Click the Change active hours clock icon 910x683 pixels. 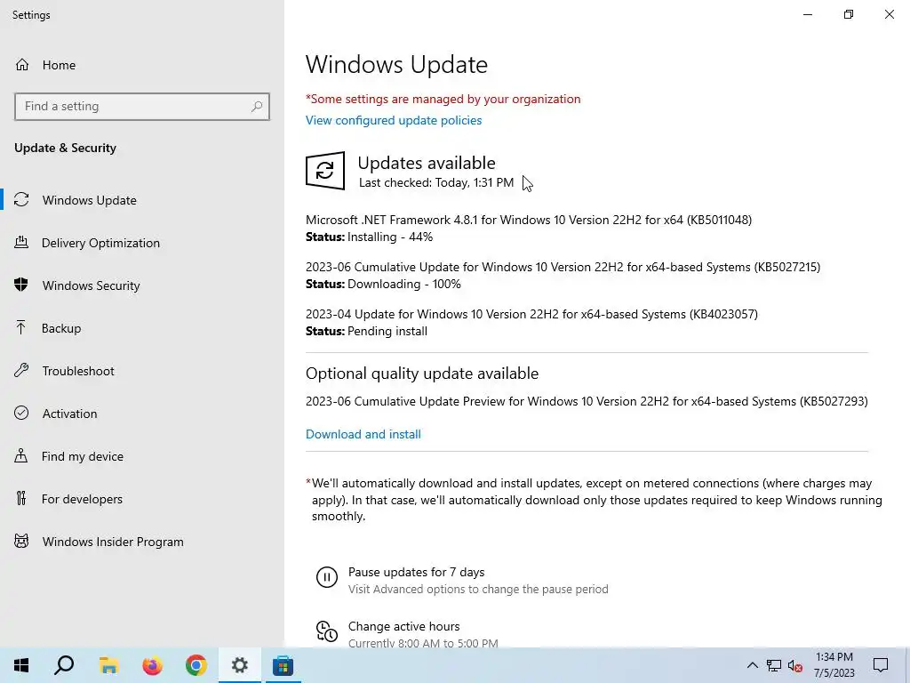pos(327,631)
